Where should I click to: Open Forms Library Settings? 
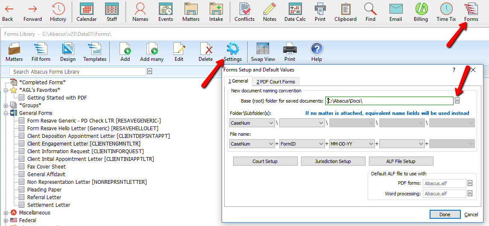pos(232,52)
